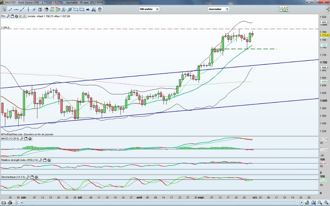Close the RSI indicator panel
The width and height of the screenshot is (330, 206).
(49, 160)
